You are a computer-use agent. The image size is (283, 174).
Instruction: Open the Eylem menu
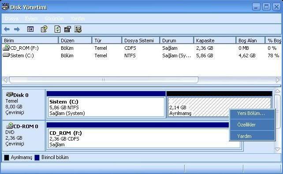click(x=31, y=19)
